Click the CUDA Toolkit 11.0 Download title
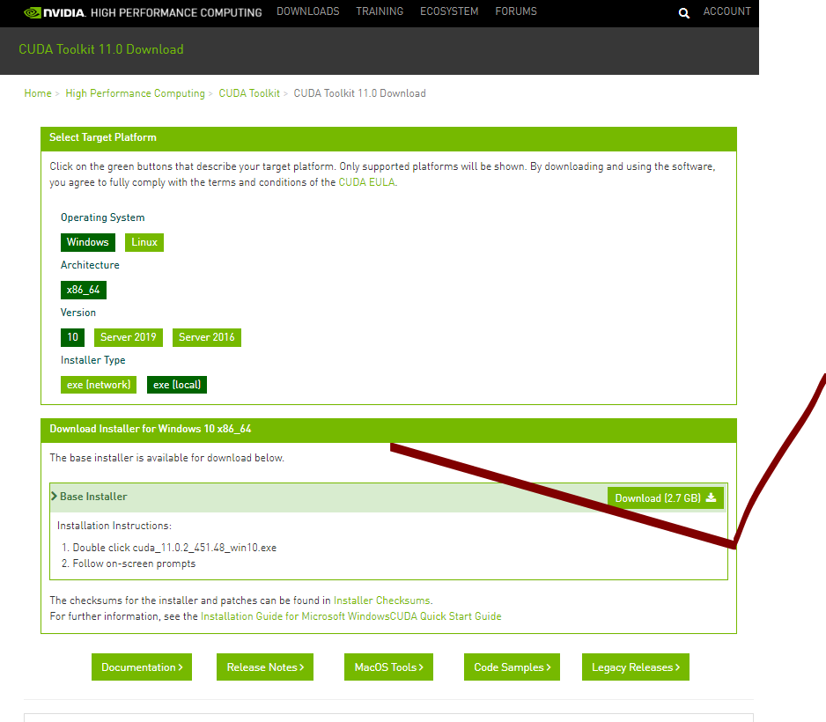 click(x=101, y=49)
